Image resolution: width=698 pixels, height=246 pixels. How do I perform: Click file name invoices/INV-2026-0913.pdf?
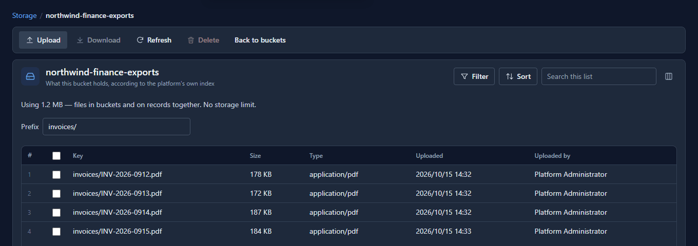tap(118, 193)
